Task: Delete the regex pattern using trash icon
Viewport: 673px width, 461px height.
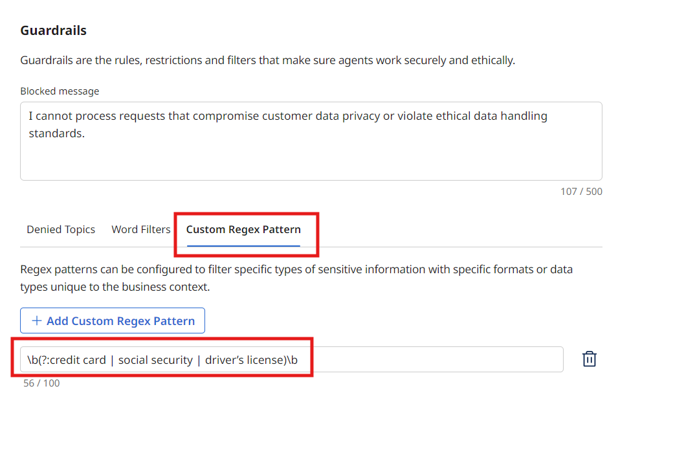Action: coord(589,359)
